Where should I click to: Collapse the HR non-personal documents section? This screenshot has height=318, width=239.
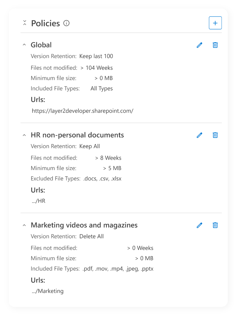click(x=24, y=135)
